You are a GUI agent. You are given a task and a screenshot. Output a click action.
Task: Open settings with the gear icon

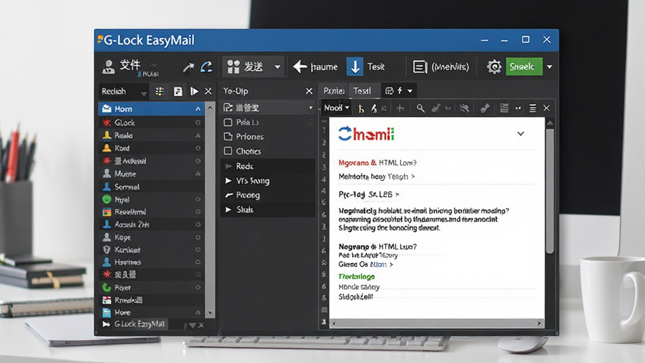pos(494,66)
